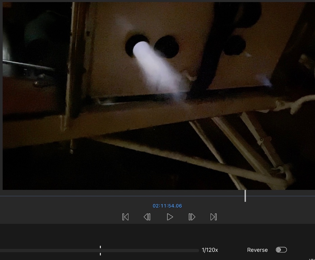
Task: Jump to the start of the clip
Action: point(125,217)
